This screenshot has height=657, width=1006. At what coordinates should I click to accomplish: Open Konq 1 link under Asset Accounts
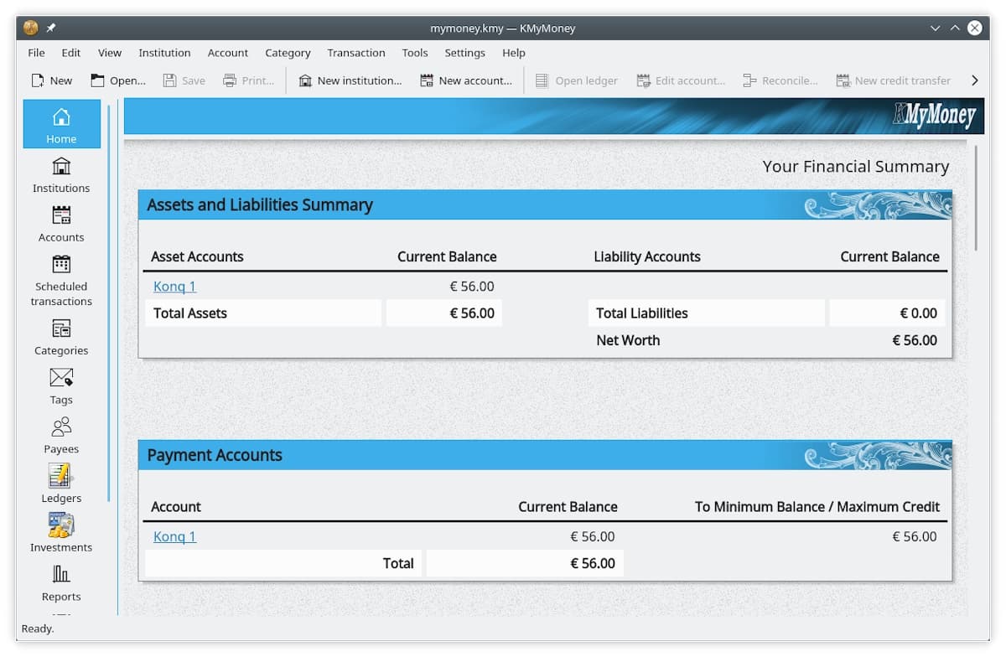click(174, 287)
